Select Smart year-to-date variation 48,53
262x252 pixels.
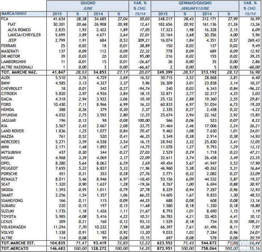(255, 195)
